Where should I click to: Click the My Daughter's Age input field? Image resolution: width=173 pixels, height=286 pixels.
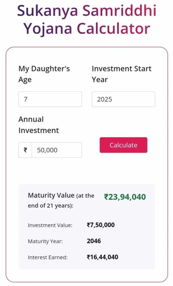[50, 99]
